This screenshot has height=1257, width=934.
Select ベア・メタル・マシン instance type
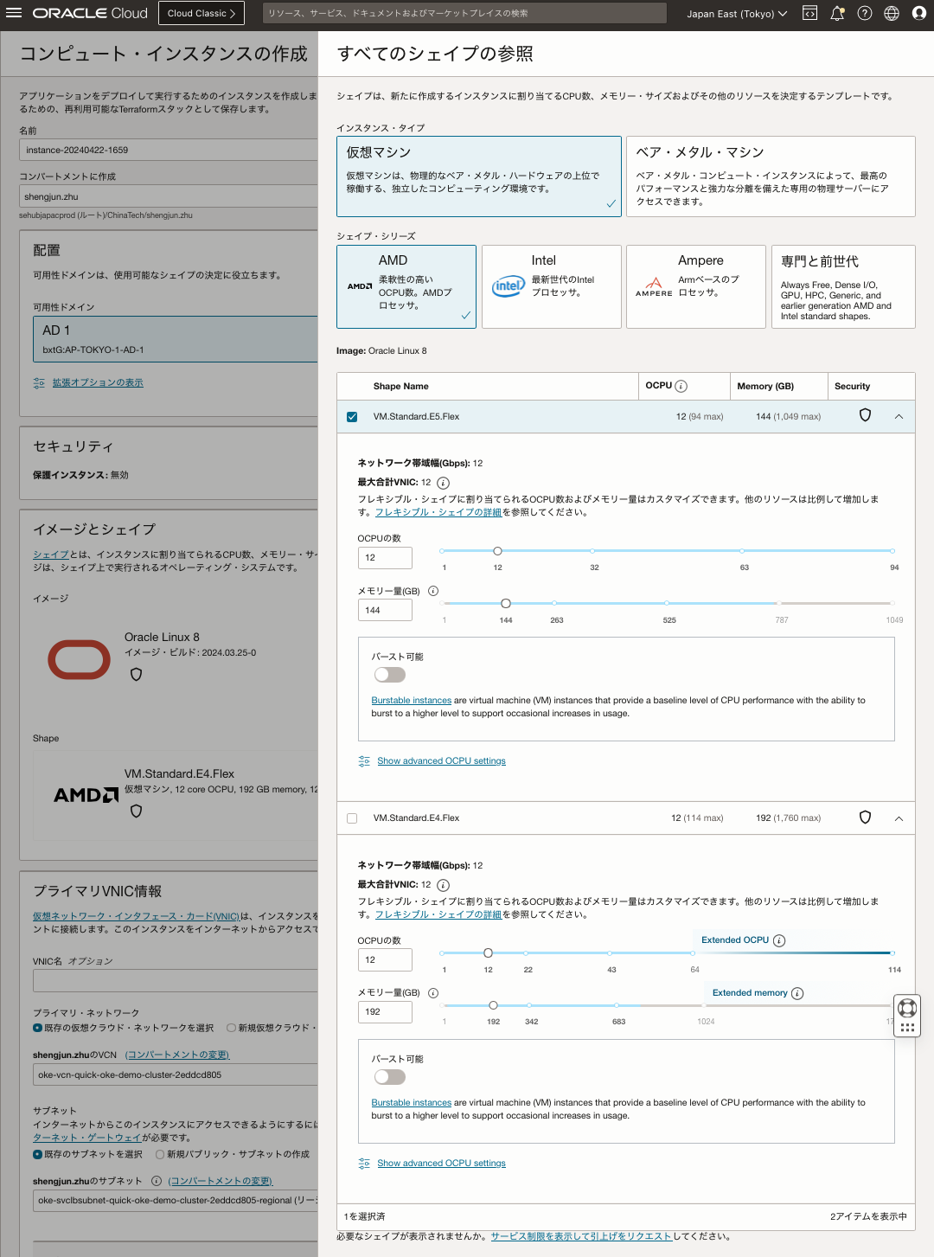[770, 176]
